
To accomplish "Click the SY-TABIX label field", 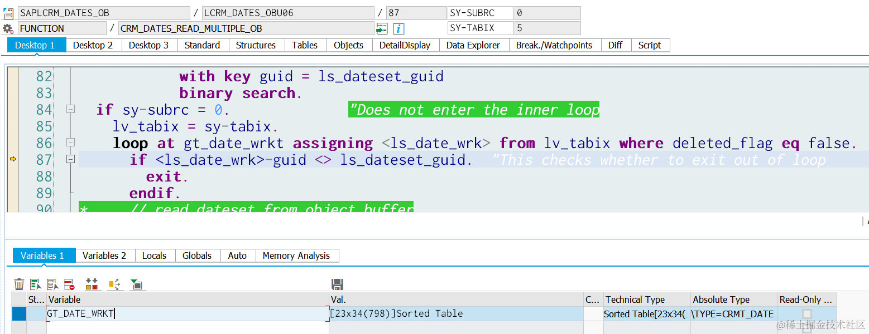I will [480, 28].
